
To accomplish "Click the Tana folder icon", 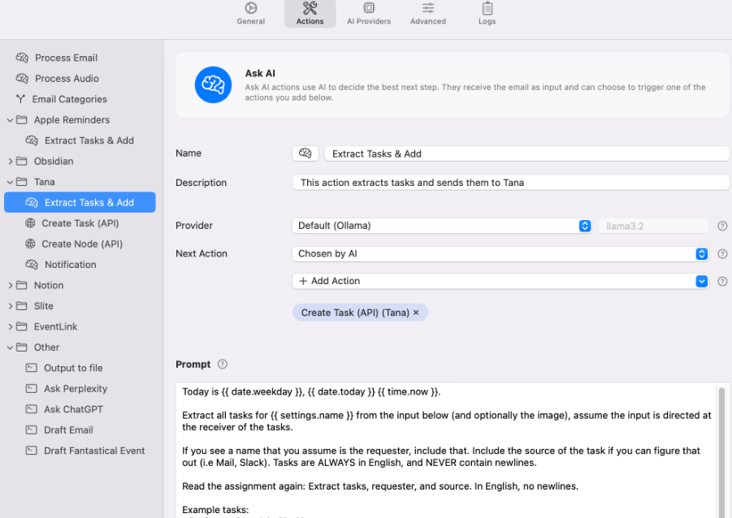I will tap(21, 182).
